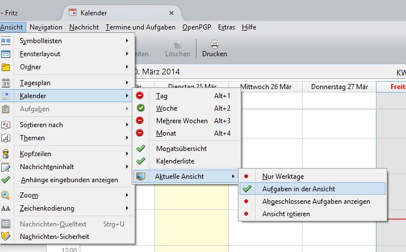Click the Donnerstag 27 Mär column header

click(340, 87)
